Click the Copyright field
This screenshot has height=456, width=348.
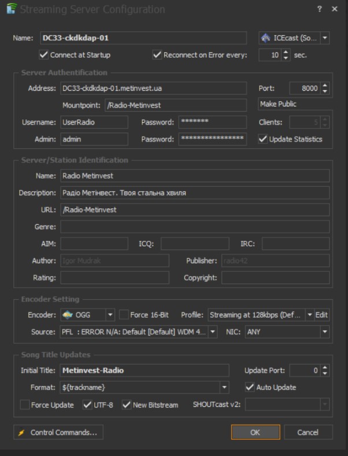(x=275, y=277)
